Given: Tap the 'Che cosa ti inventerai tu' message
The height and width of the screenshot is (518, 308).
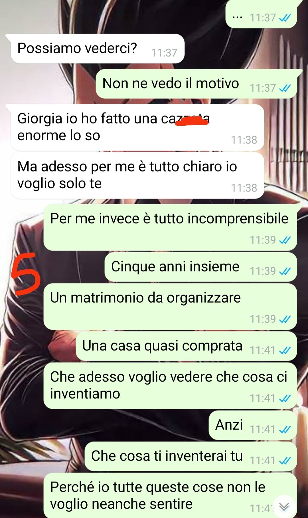Looking at the screenshot, I should click(x=191, y=456).
